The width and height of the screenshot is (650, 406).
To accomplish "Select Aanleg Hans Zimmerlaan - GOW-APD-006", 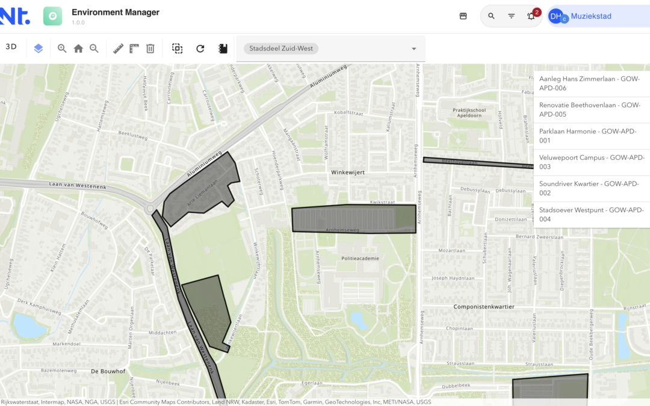I will (x=592, y=83).
